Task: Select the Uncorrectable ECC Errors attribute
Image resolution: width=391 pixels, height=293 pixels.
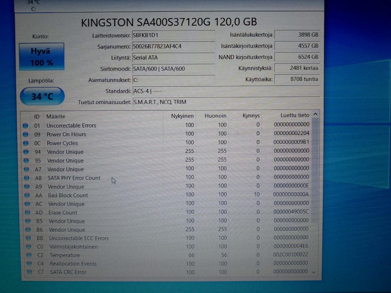Action: click(79, 238)
